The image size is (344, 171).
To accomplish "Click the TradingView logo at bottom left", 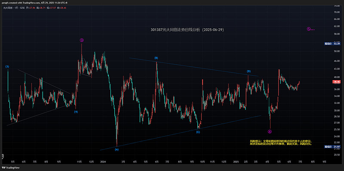I will 10,168.
